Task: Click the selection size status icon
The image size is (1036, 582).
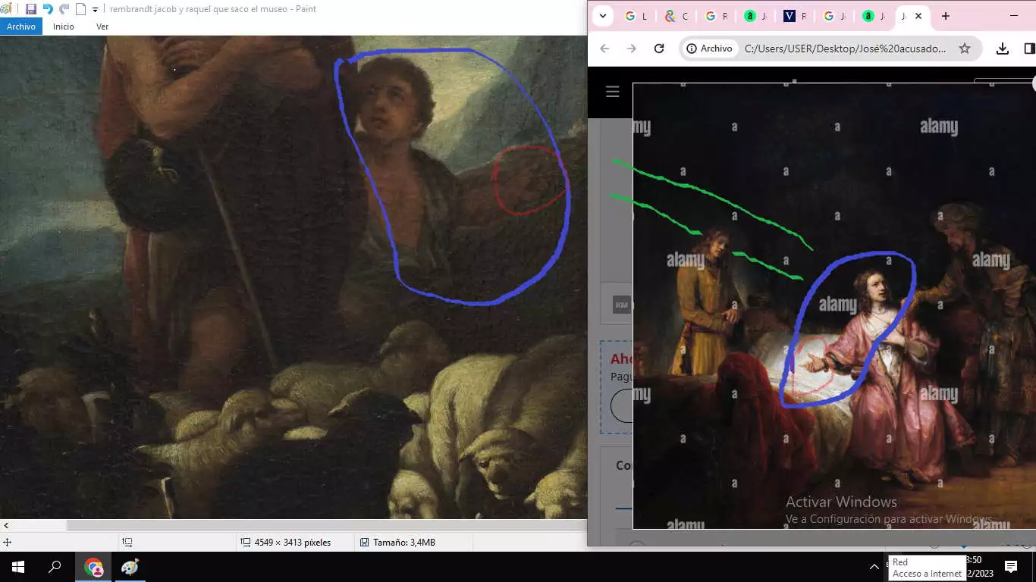Action: tap(127, 543)
